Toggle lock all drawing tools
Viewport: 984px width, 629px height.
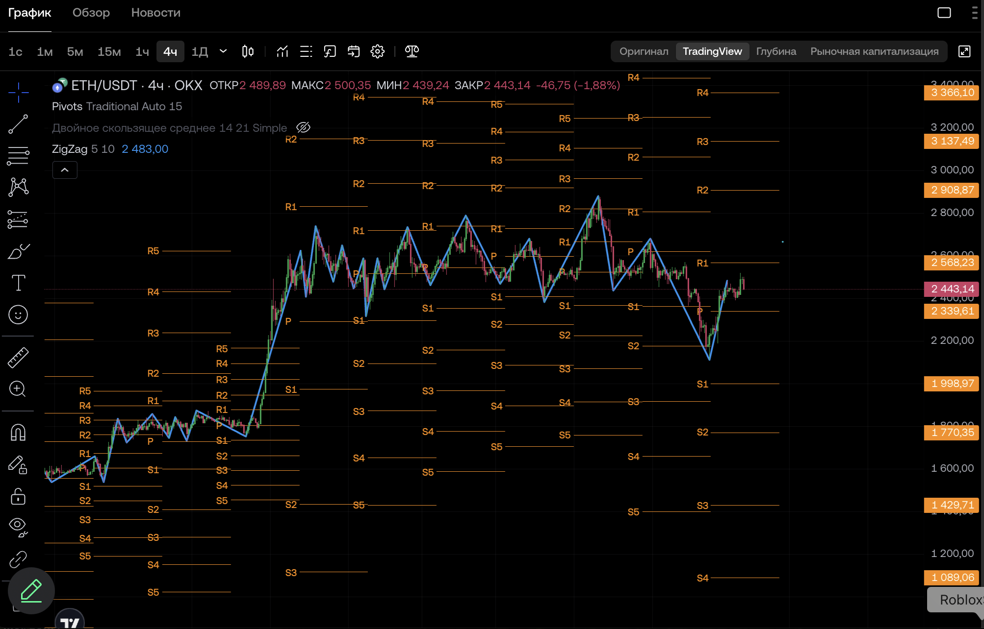[x=18, y=496]
